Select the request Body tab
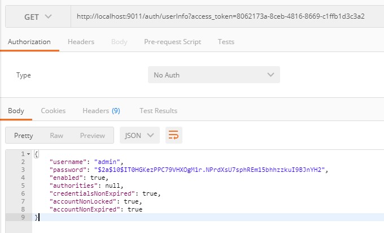The image size is (384, 233). coord(119,42)
